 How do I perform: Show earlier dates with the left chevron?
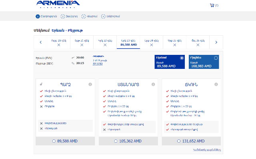[41, 42]
